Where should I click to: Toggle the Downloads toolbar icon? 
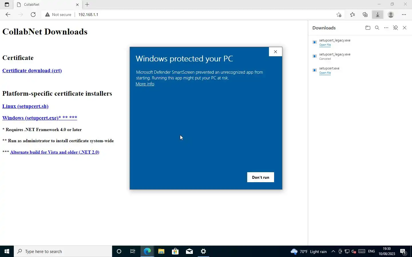(378, 15)
